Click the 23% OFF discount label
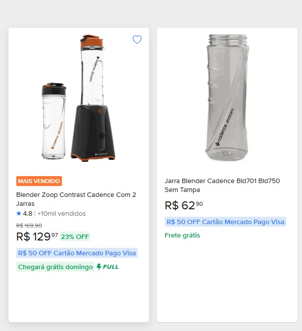 75,236
